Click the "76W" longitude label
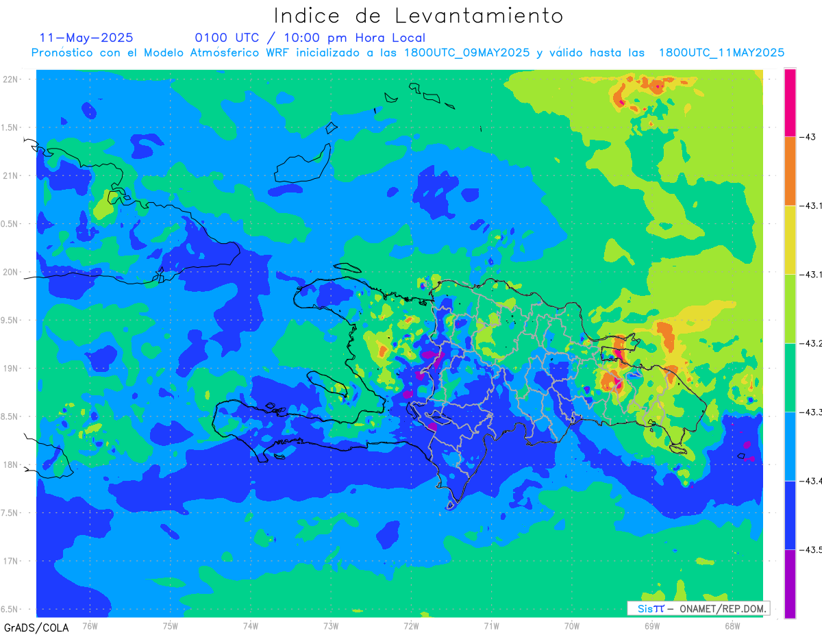The width and height of the screenshot is (822, 635). (90, 626)
